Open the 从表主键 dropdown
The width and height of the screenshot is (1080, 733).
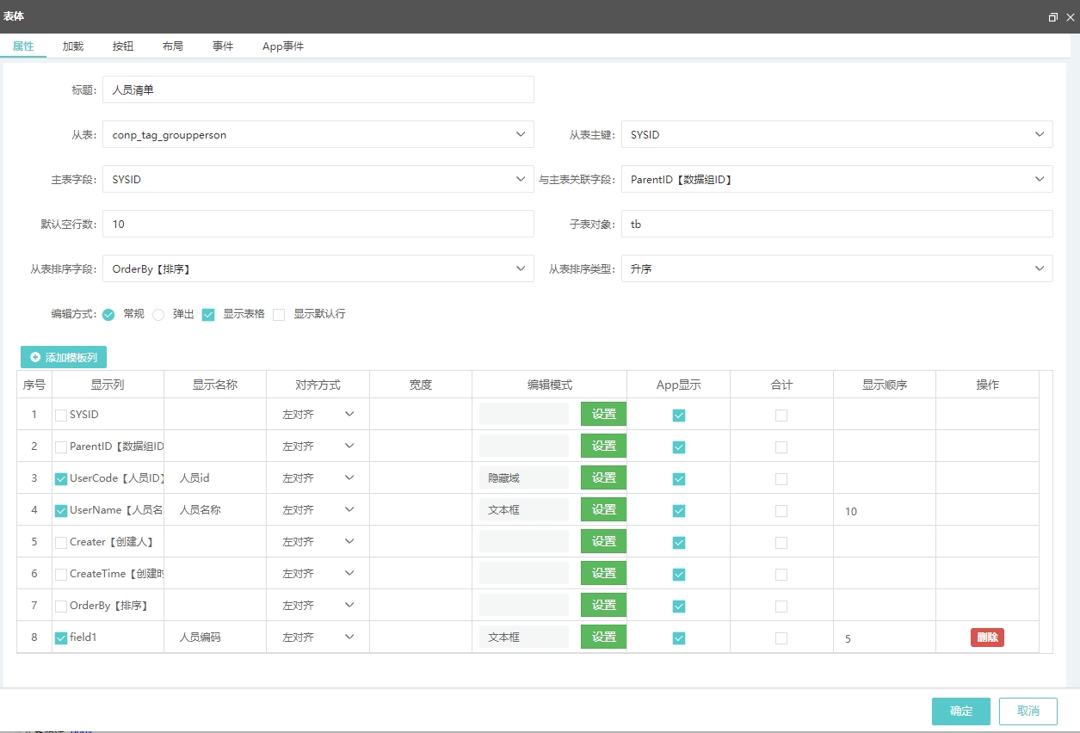(836, 134)
